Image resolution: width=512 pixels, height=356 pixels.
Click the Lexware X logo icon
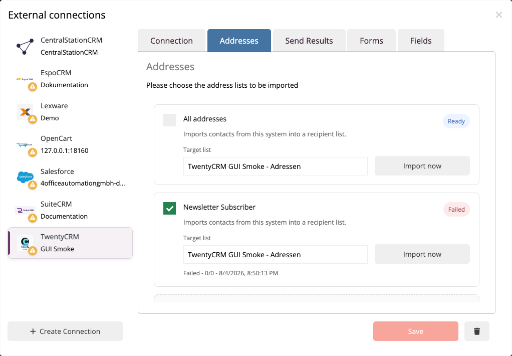(25, 112)
